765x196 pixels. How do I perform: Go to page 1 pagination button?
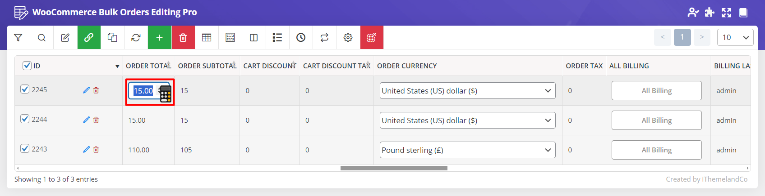pyautogui.click(x=682, y=37)
